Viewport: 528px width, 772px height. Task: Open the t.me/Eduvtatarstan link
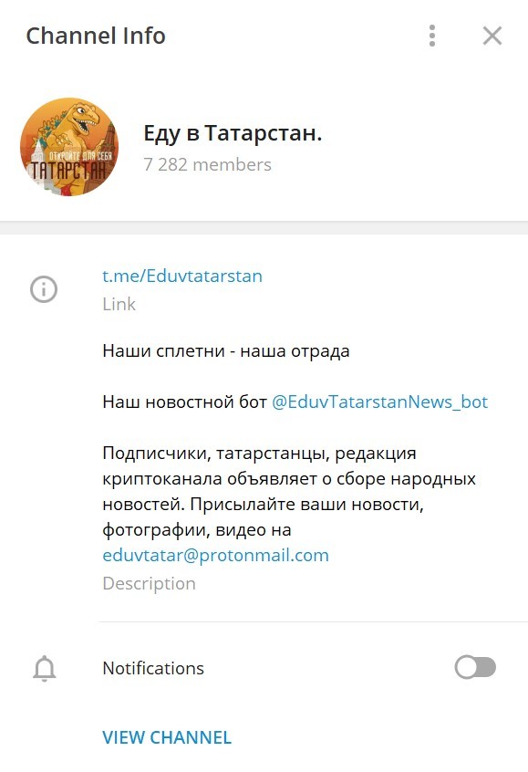point(182,276)
